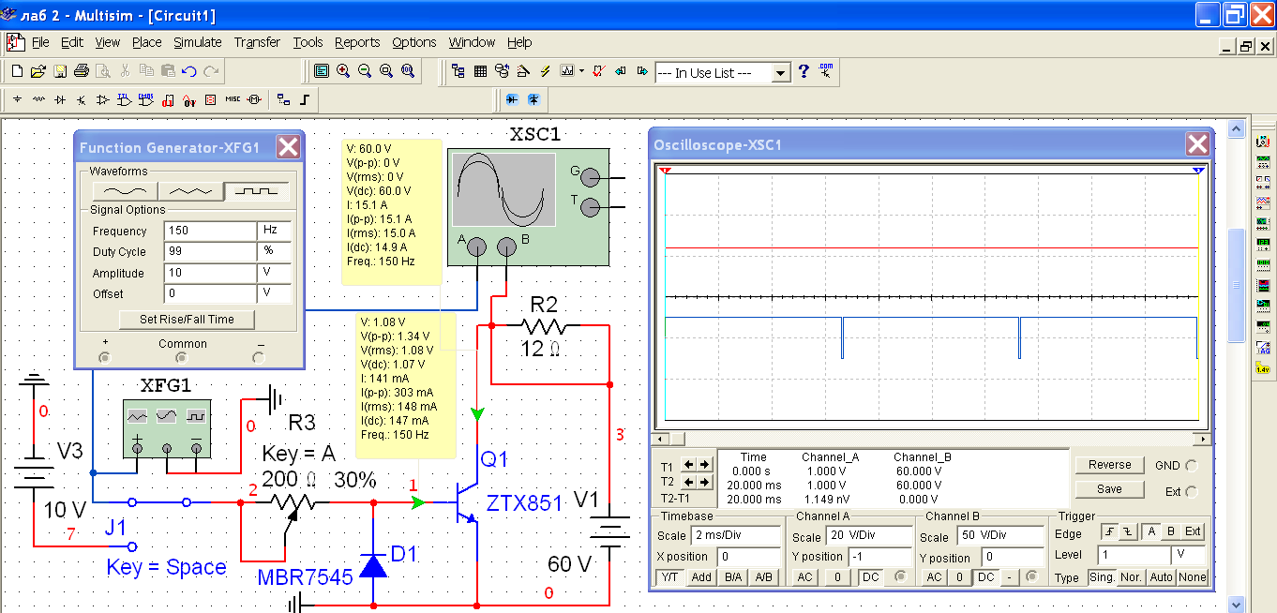The width and height of the screenshot is (1277, 613).
Task: Place a diode component icon
Action: click(60, 99)
